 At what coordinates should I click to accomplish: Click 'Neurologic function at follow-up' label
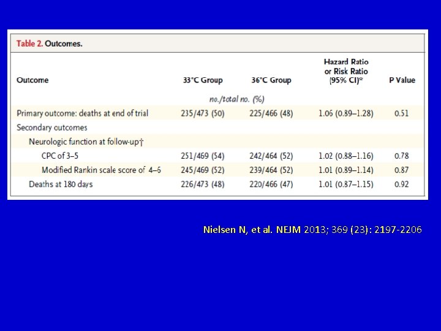pyautogui.click(x=86, y=142)
